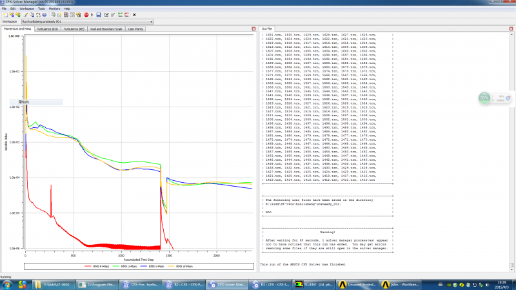Viewport: 516px width, 290px height.
Task: Click the green 31% circular widget
Action: (484, 98)
